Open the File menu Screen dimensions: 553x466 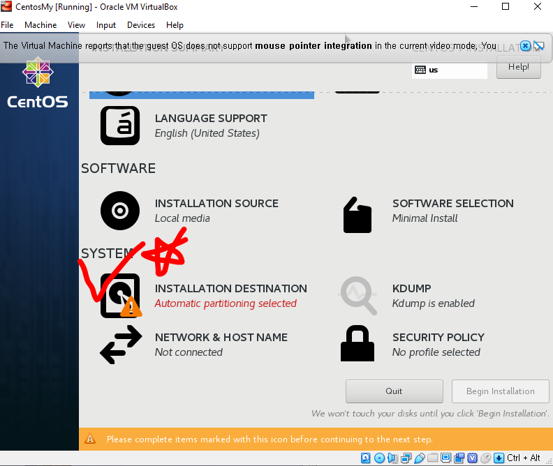(x=7, y=25)
